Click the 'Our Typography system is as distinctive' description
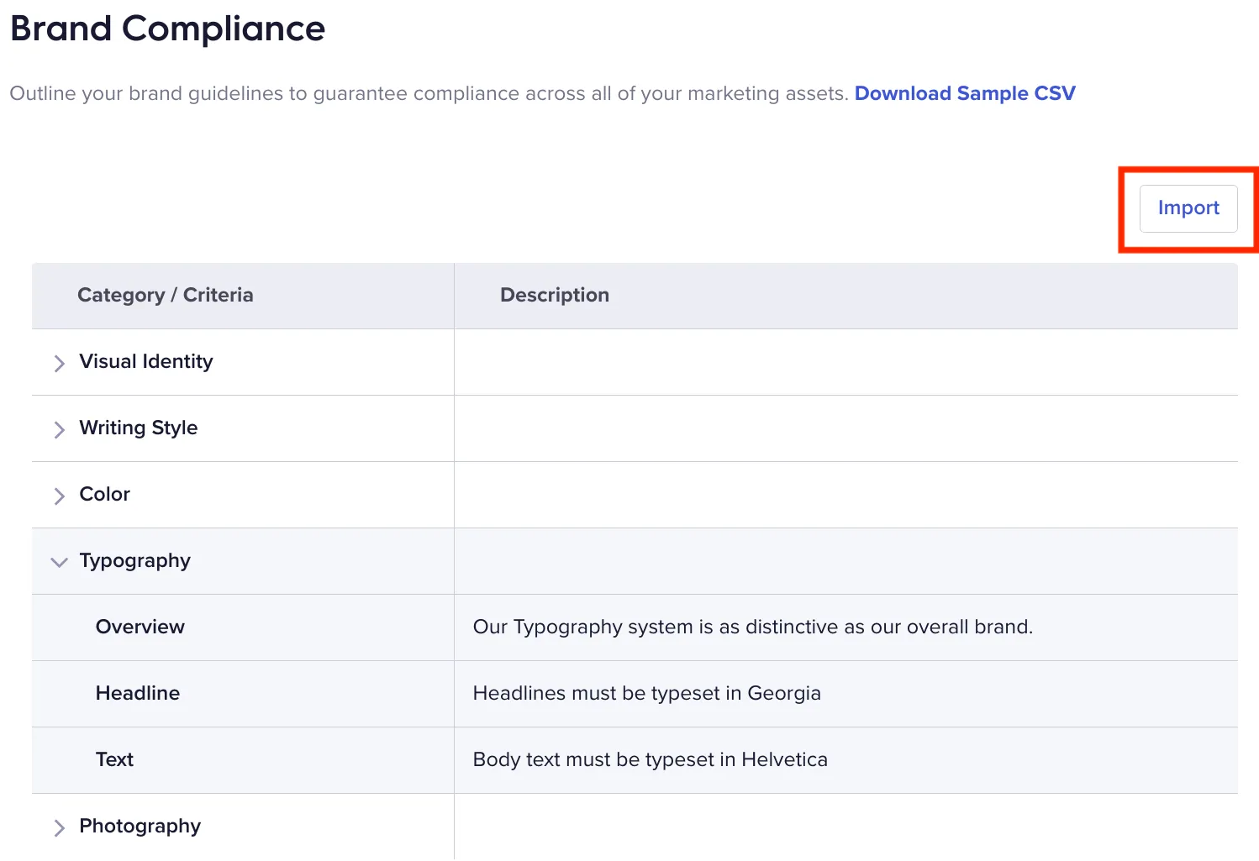Viewport: 1259px width, 861px height. coord(753,627)
